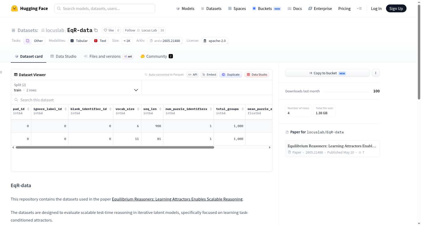The height and width of the screenshot is (226, 421).
Task: Open the Enterprise page
Action: click(x=320, y=8)
